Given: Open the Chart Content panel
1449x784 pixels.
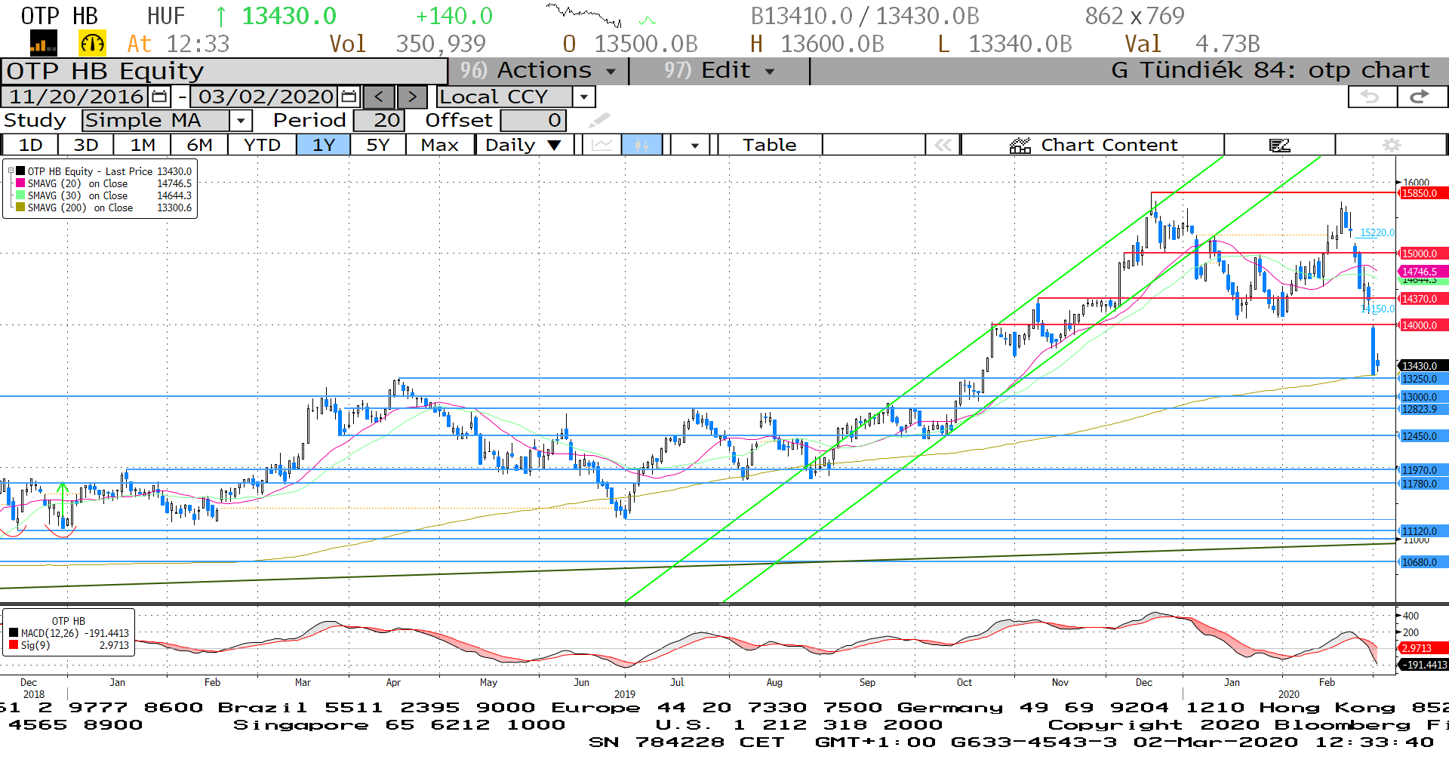Looking at the screenshot, I should coord(1093,145).
